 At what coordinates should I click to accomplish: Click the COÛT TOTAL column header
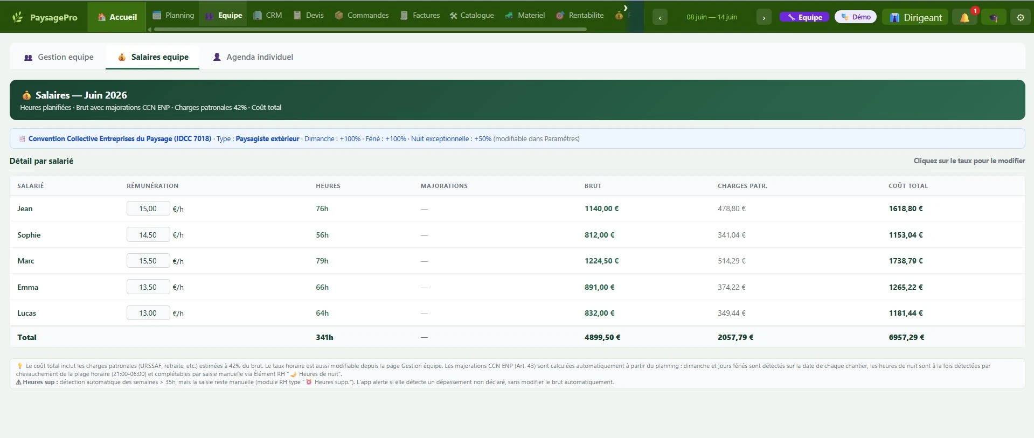tap(908, 186)
